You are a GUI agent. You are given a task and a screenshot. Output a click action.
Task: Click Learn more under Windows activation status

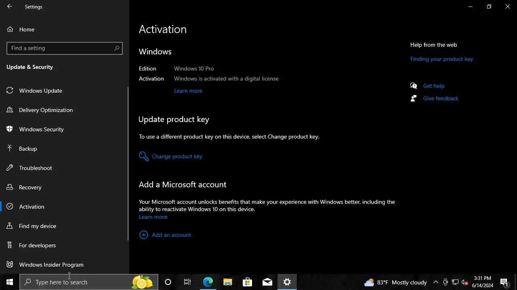click(x=188, y=91)
